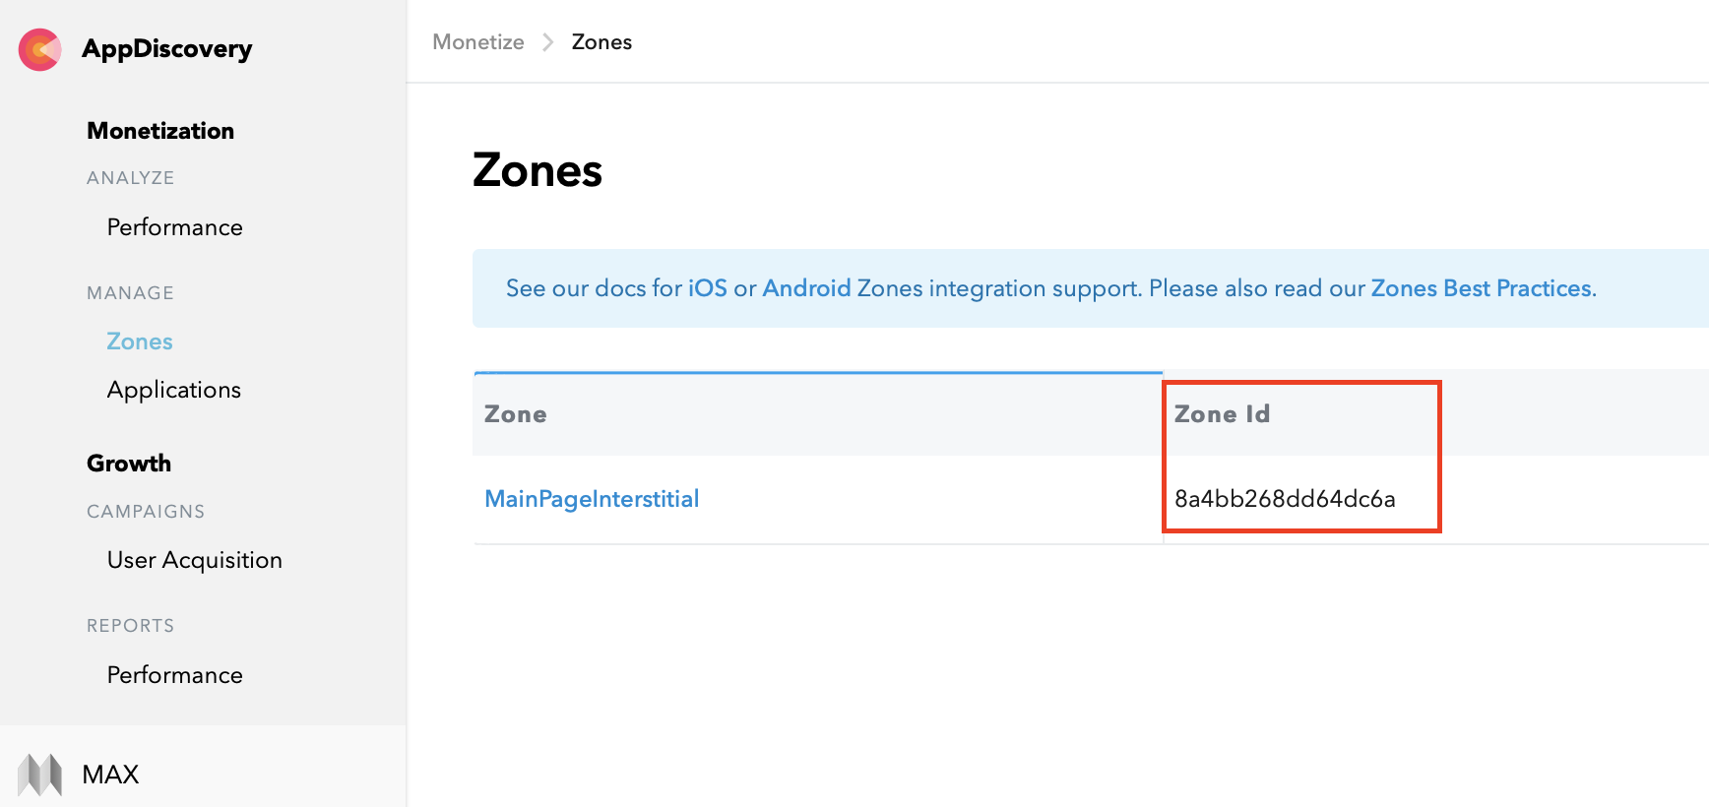
Task: Click the Growth section heading
Action: (129, 464)
